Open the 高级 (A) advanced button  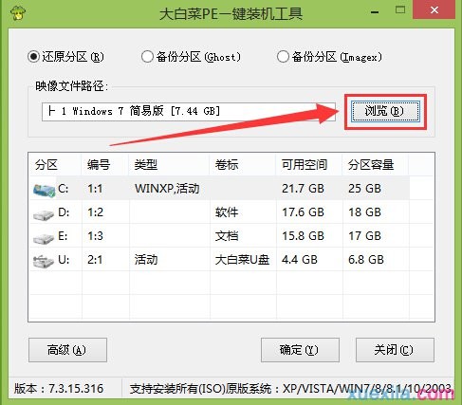(67, 350)
